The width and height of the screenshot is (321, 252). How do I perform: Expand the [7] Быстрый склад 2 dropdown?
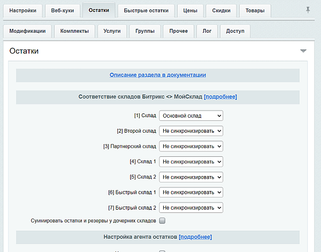click(x=191, y=208)
